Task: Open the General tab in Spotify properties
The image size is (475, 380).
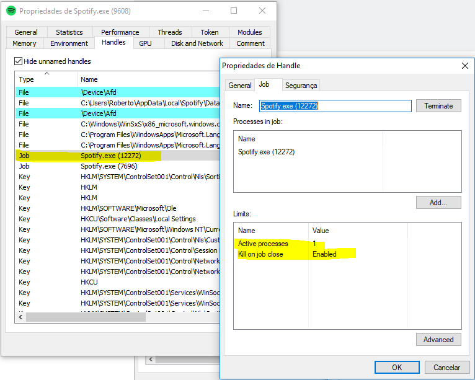Action: pos(26,32)
